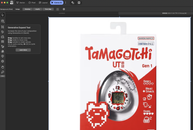Select the Zoom magnifier tool
This screenshot has width=193, height=130.
tap(3, 72)
